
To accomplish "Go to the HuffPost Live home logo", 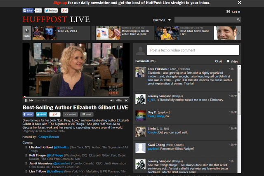I will pyautogui.click(x=56, y=19).
